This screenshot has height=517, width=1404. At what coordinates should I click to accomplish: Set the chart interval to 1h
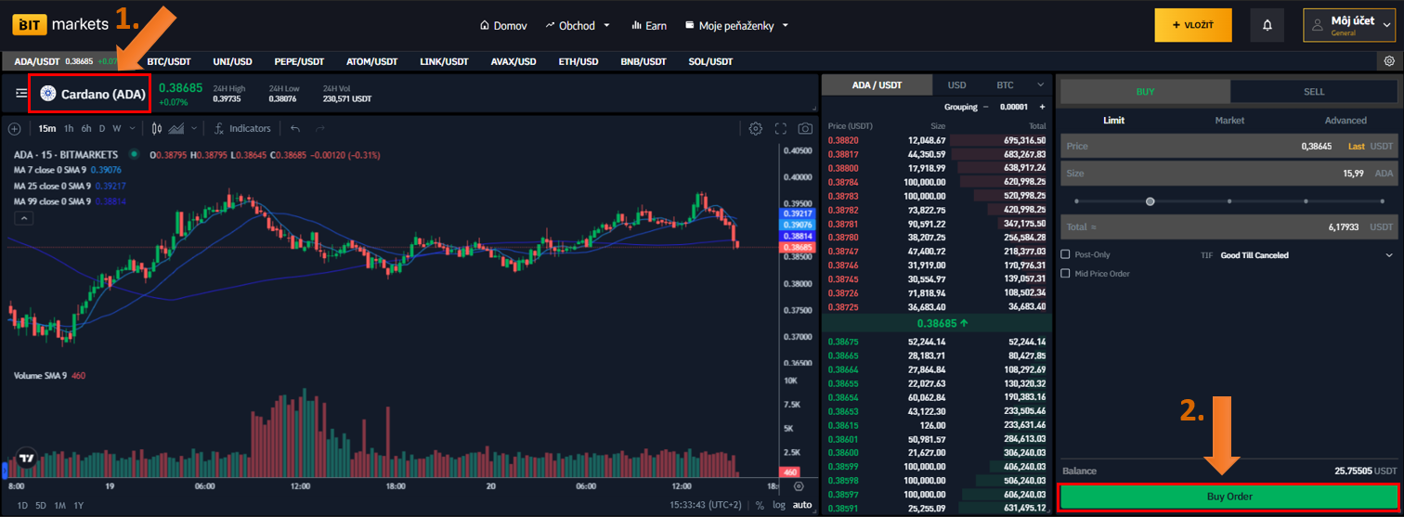tap(69, 128)
